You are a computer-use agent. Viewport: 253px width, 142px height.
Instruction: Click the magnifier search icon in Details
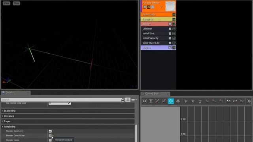123,100
